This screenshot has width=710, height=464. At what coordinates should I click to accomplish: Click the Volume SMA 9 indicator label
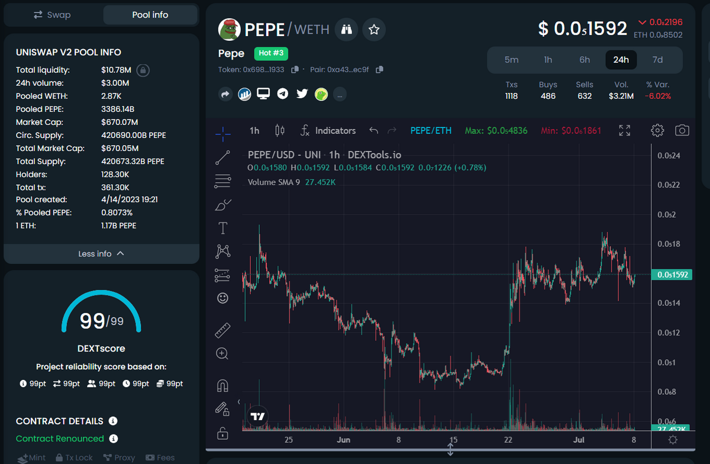273,182
